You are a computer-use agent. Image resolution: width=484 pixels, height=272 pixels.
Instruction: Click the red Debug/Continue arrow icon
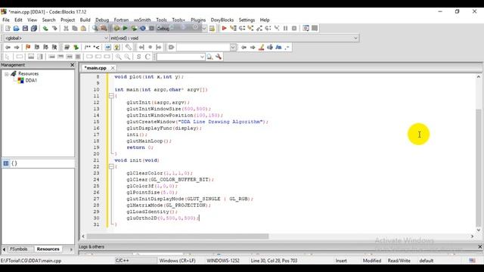[225, 29]
